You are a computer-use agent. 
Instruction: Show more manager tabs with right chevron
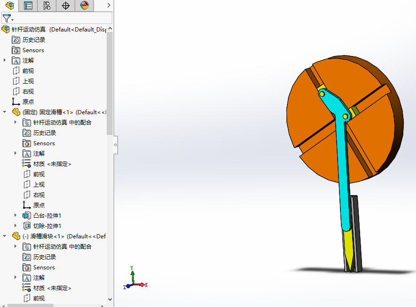tap(108, 5)
